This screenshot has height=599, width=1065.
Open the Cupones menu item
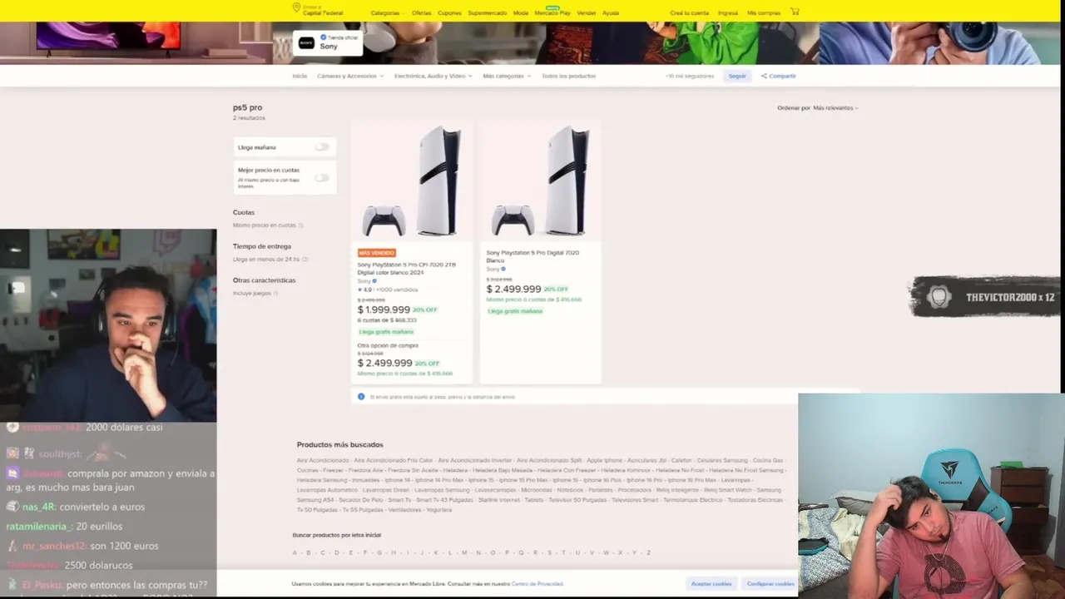click(x=449, y=13)
